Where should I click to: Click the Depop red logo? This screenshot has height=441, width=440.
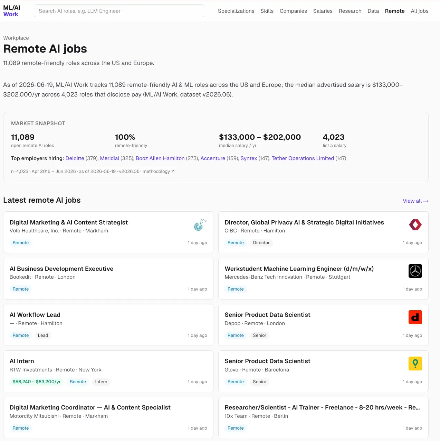[x=415, y=317]
